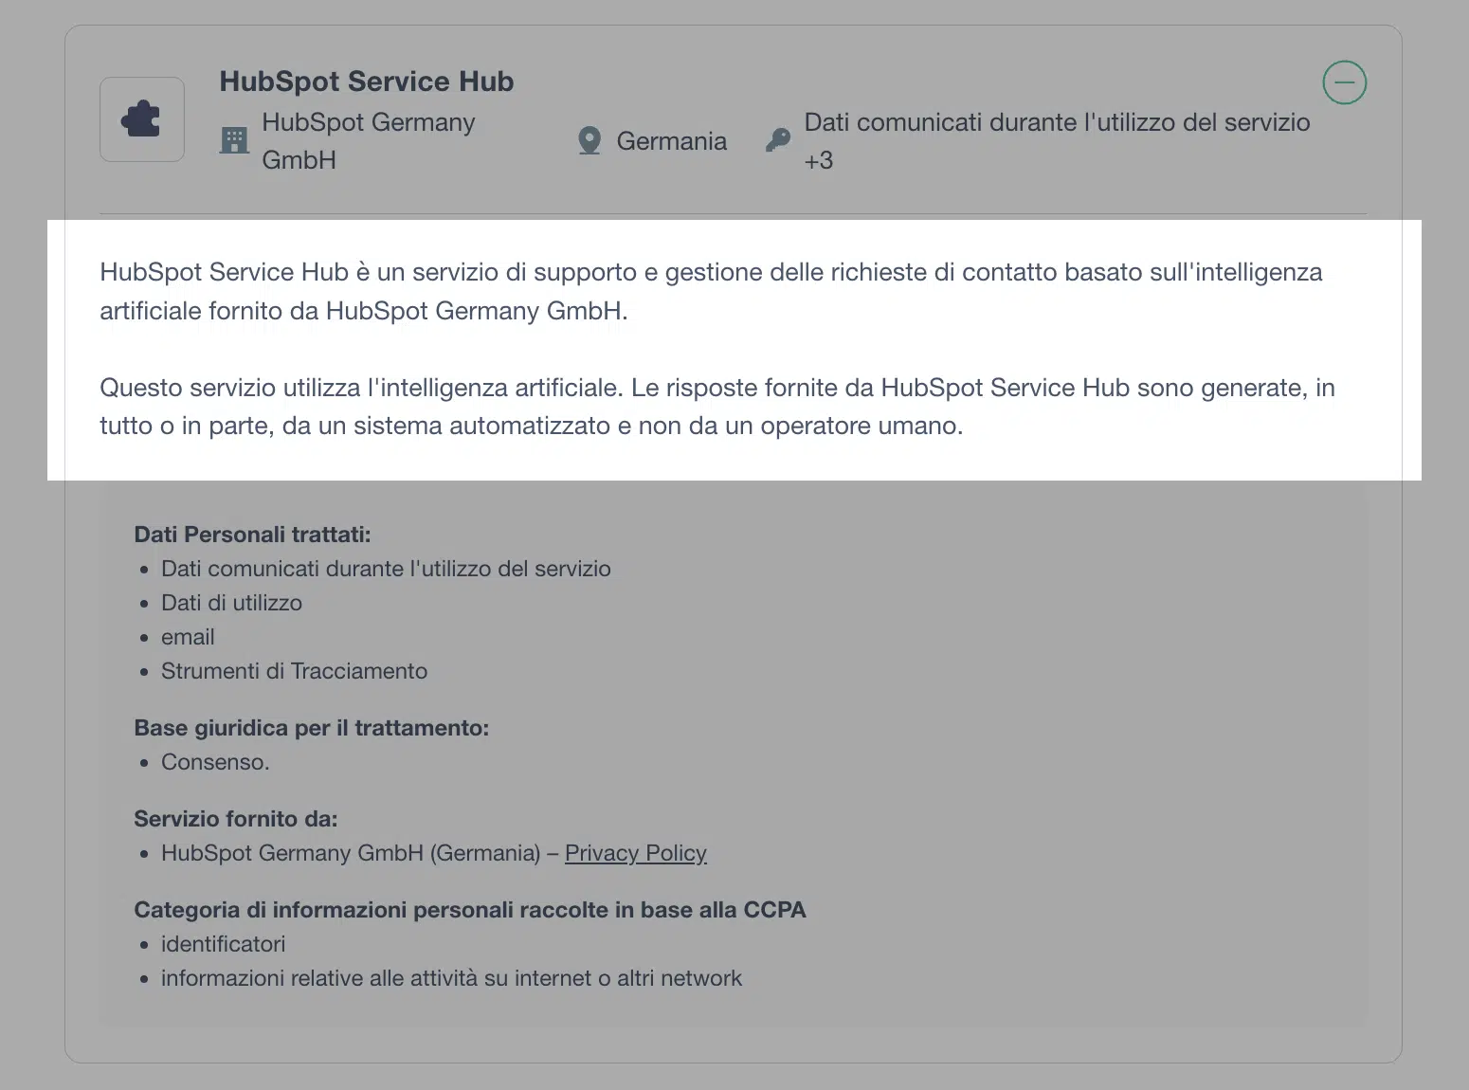Open the Privacy Policy link

coord(636,853)
